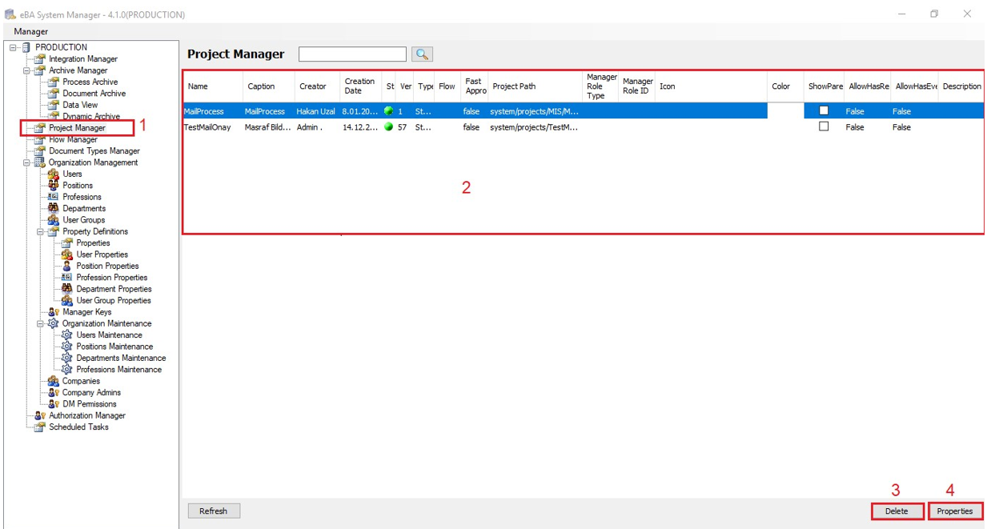This screenshot has height=529, width=991.
Task: Click the Department Properties icon
Action: 67,289
